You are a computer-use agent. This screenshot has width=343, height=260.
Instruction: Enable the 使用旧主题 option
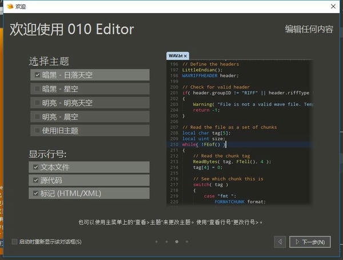click(90, 131)
